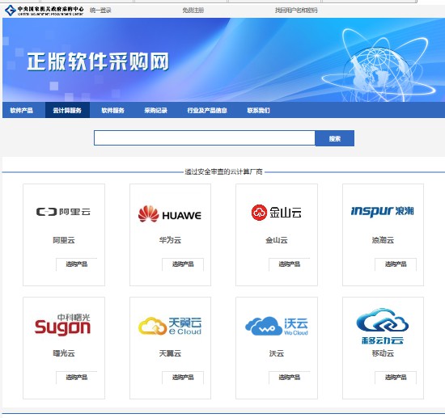The width and height of the screenshot is (445, 418).
Task: Select the 曙光云 name label
Action: click(x=64, y=353)
